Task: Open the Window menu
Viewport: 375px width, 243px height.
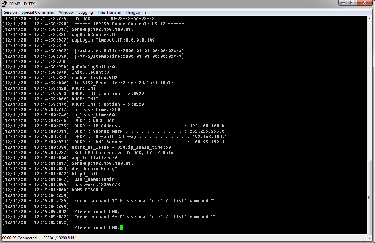Action: point(66,12)
